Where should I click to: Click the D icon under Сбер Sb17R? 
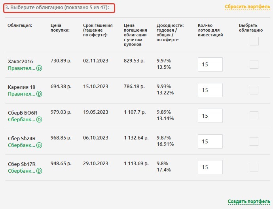click(39, 171)
